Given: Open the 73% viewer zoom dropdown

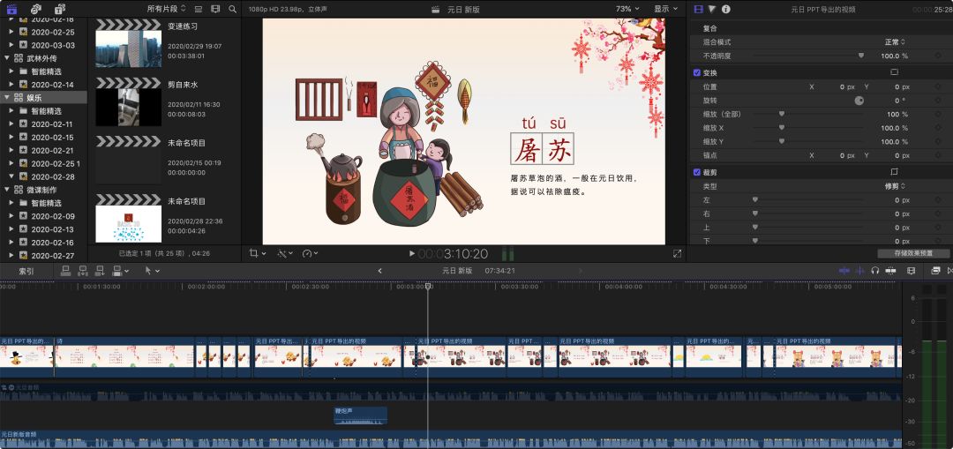Looking at the screenshot, I should point(627,9).
